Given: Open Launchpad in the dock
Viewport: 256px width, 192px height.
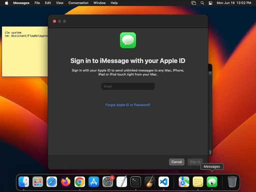Looking at the screenshot, I should tap(38, 182).
